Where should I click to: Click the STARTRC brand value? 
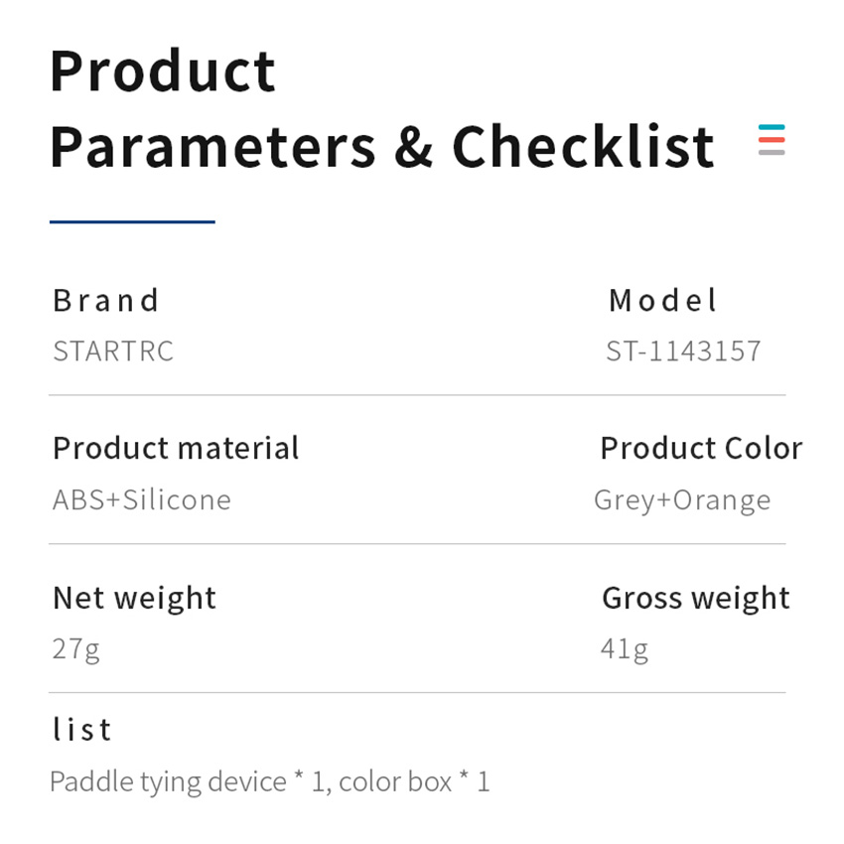click(113, 352)
